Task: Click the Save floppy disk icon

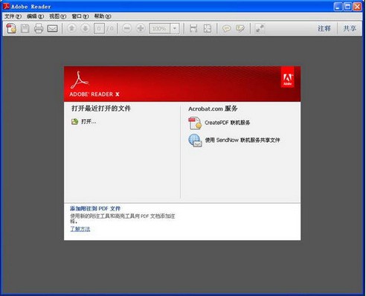Action: click(x=25, y=28)
